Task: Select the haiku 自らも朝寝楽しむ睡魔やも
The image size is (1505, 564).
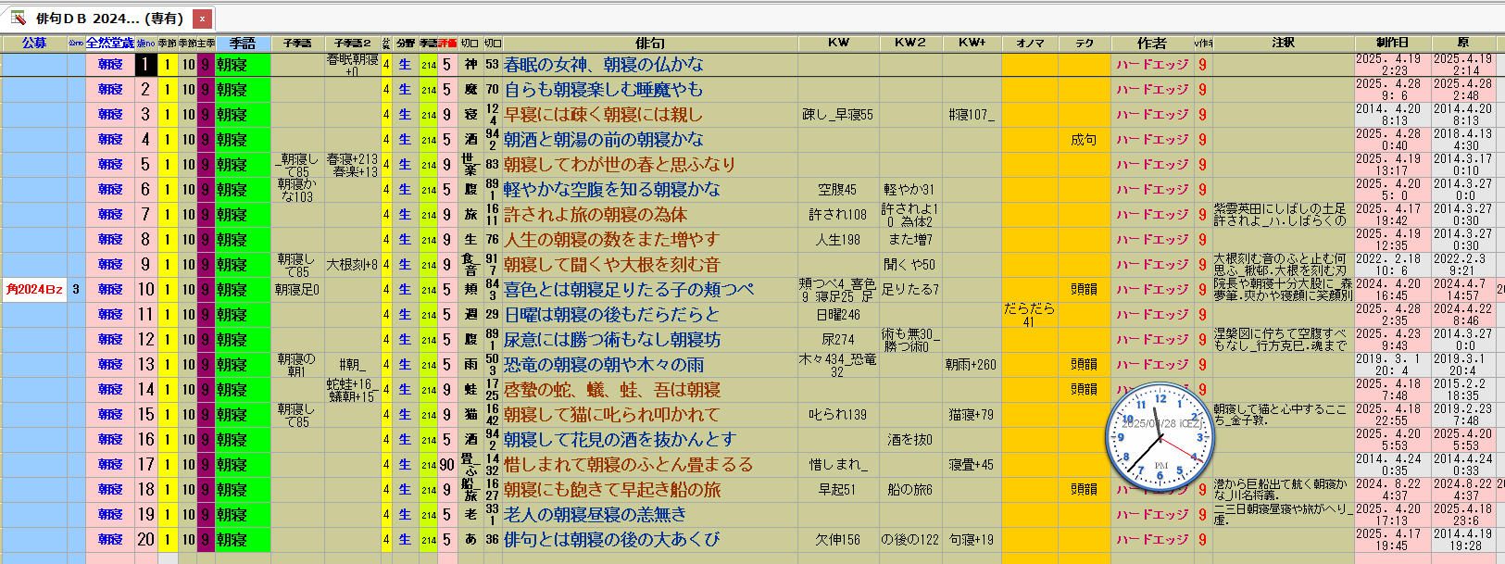Action: click(604, 90)
